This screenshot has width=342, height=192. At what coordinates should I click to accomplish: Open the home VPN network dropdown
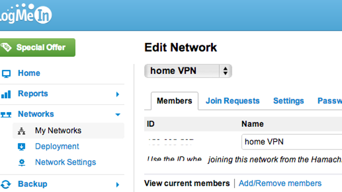tap(188, 71)
